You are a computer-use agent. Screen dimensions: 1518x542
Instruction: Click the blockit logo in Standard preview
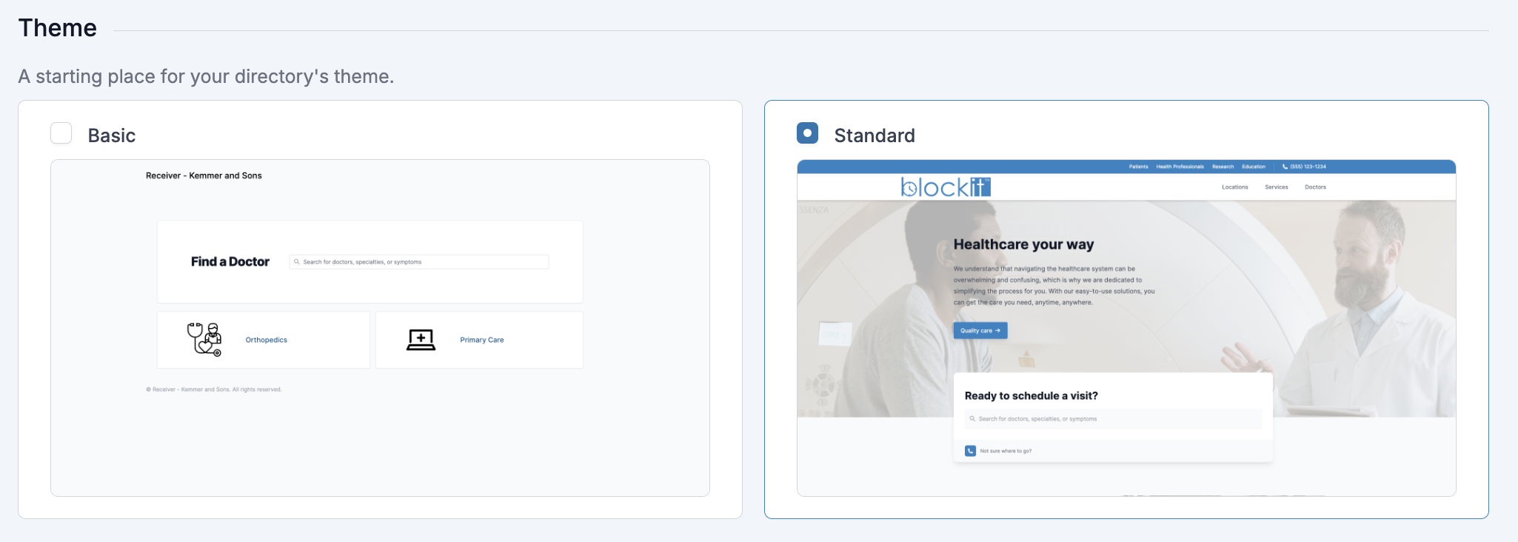[x=946, y=187]
